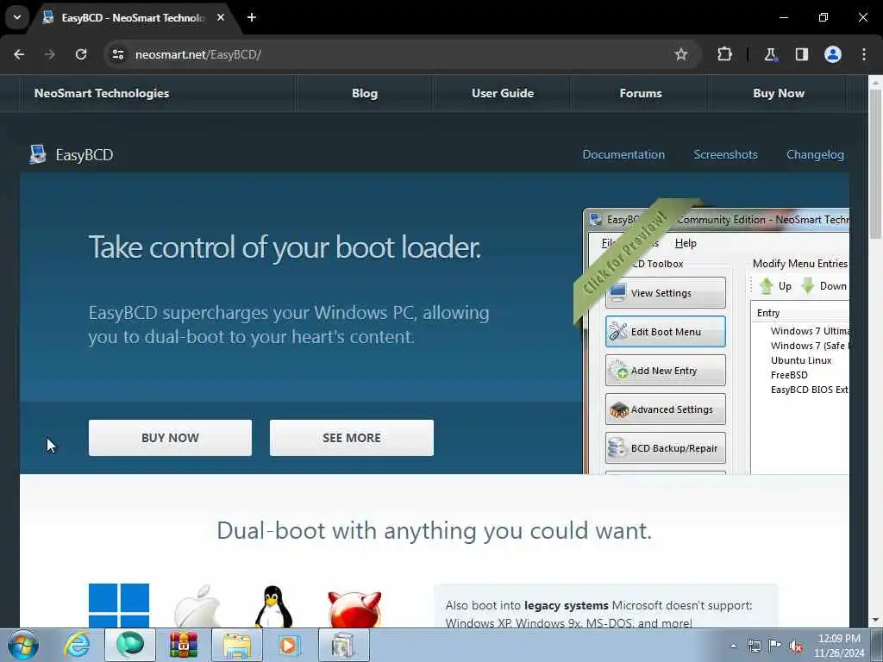
Task: Open the Chrome profile avatar
Action: click(833, 54)
